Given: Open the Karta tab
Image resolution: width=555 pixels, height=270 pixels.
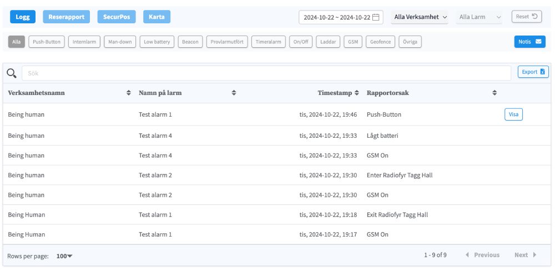Looking at the screenshot, I should click(157, 17).
